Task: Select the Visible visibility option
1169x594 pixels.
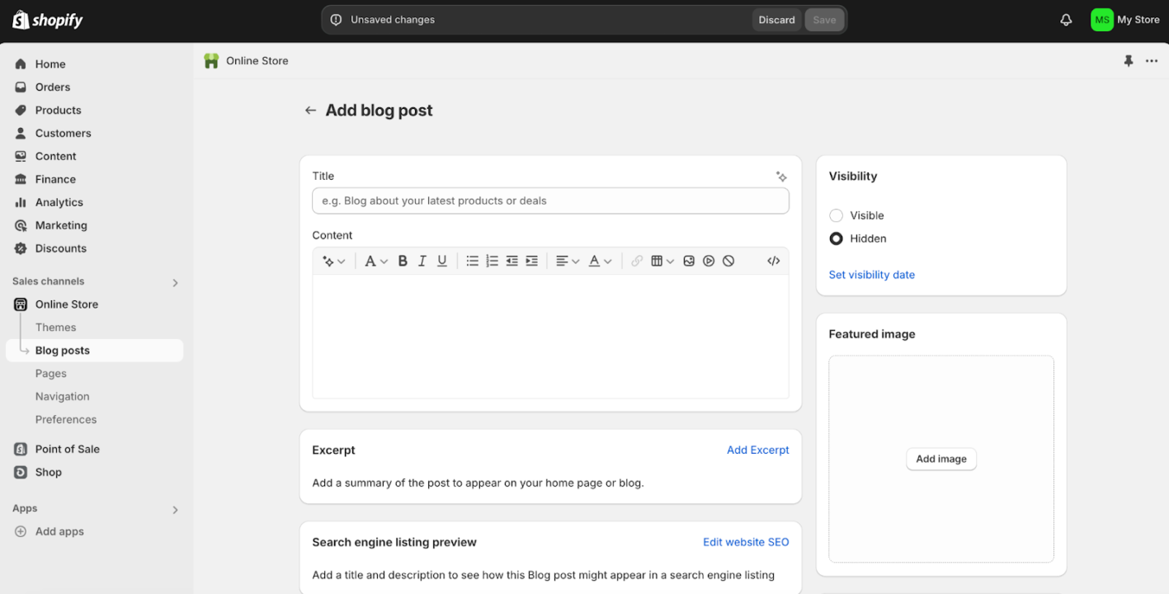Action: (x=836, y=215)
